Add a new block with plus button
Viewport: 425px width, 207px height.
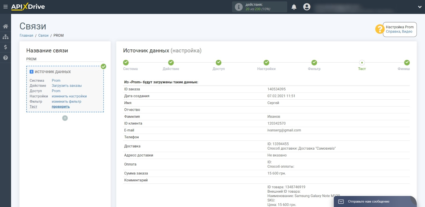tap(65, 118)
